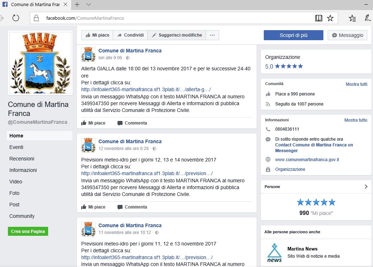Open the allerta-g infoalert365 link

pyautogui.click(x=146, y=90)
